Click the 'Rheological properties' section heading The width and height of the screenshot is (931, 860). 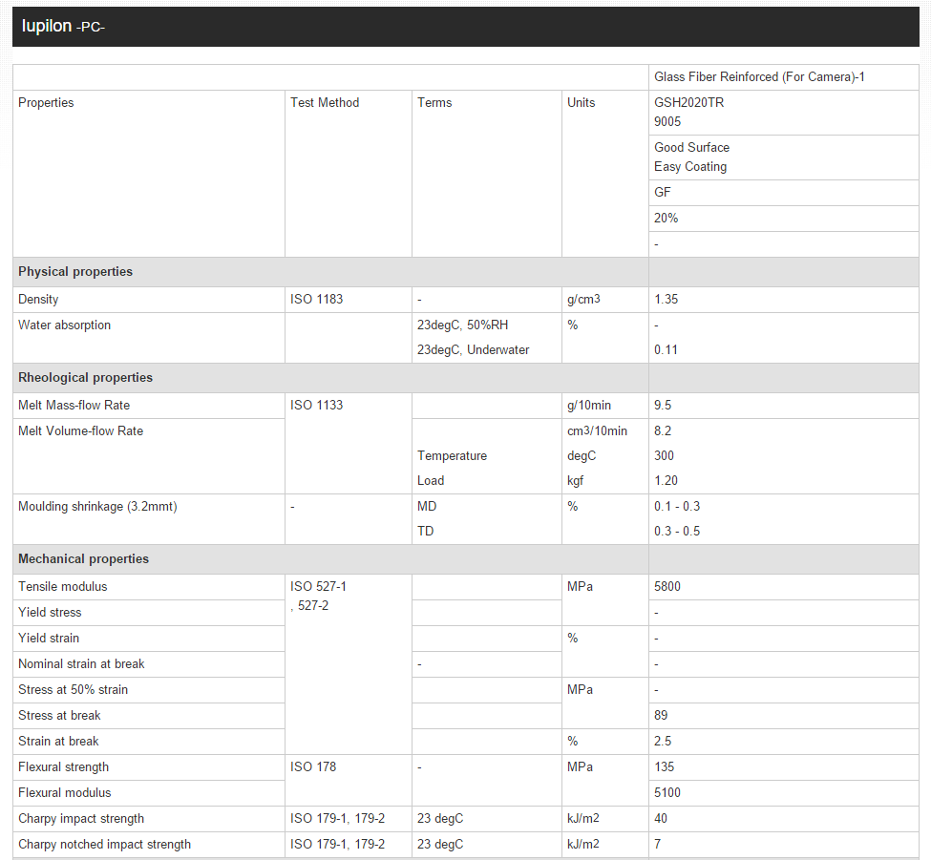click(x=85, y=377)
